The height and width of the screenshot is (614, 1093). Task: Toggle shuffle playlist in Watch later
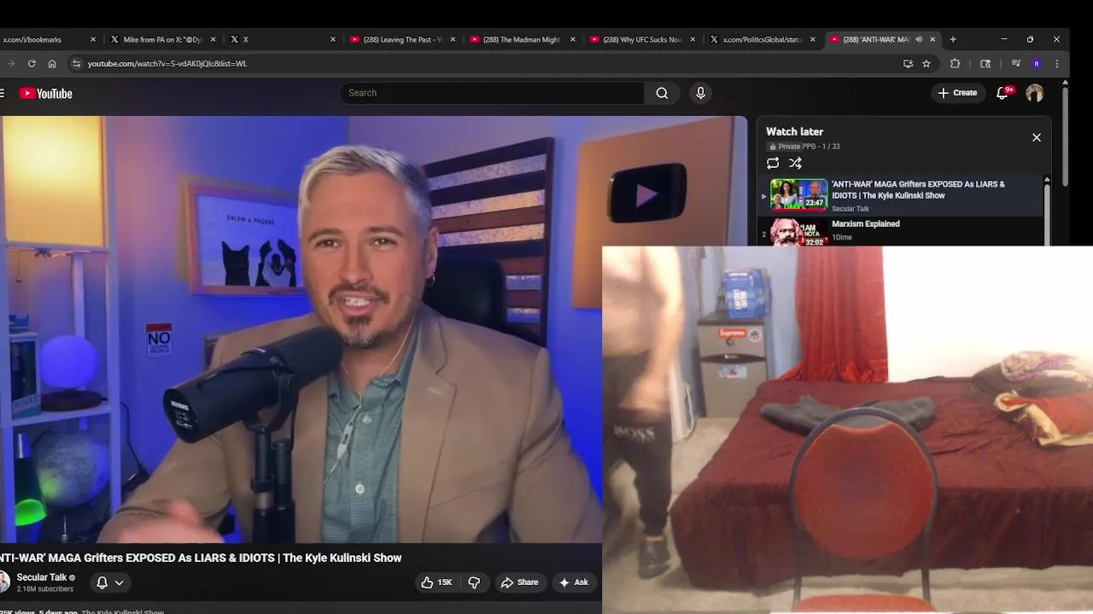[x=795, y=163]
